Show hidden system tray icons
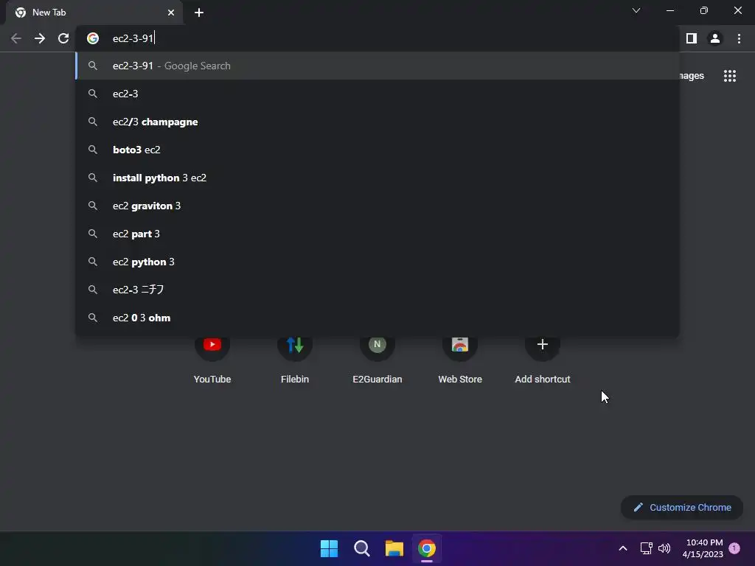The image size is (755, 566). point(622,548)
